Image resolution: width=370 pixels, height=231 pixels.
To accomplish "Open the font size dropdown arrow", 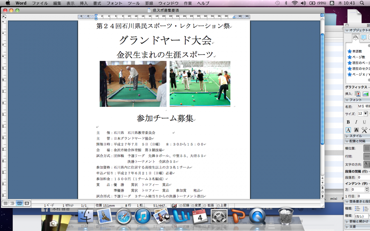I will coord(366,114).
